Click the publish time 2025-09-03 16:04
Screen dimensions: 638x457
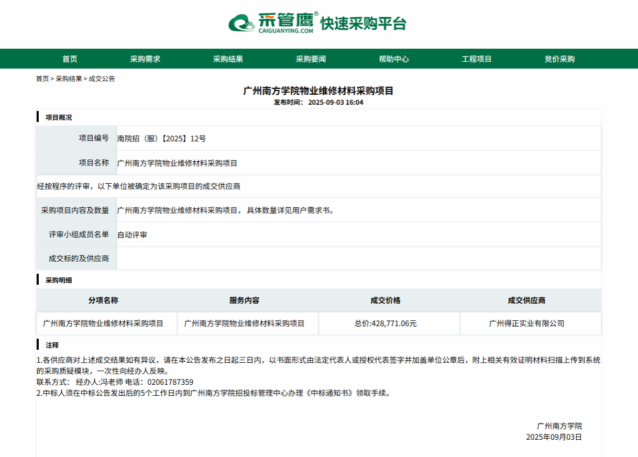click(336, 103)
